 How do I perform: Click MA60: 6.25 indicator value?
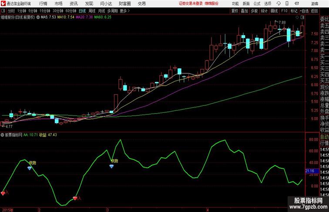pyautogui.click(x=103, y=17)
